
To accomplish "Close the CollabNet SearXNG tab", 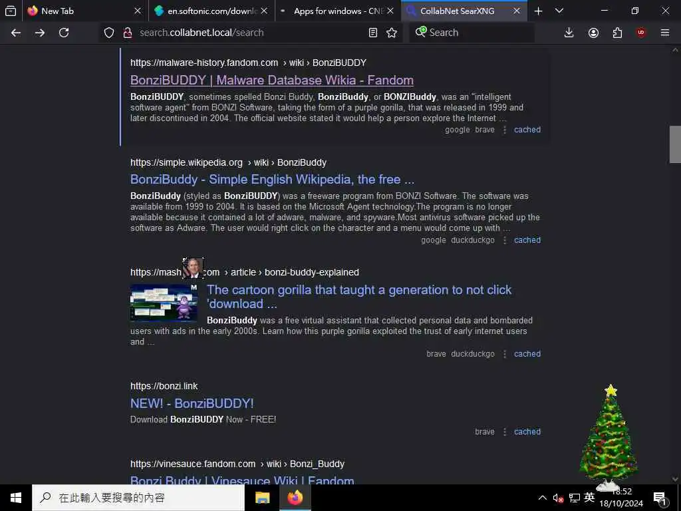I will point(517,11).
